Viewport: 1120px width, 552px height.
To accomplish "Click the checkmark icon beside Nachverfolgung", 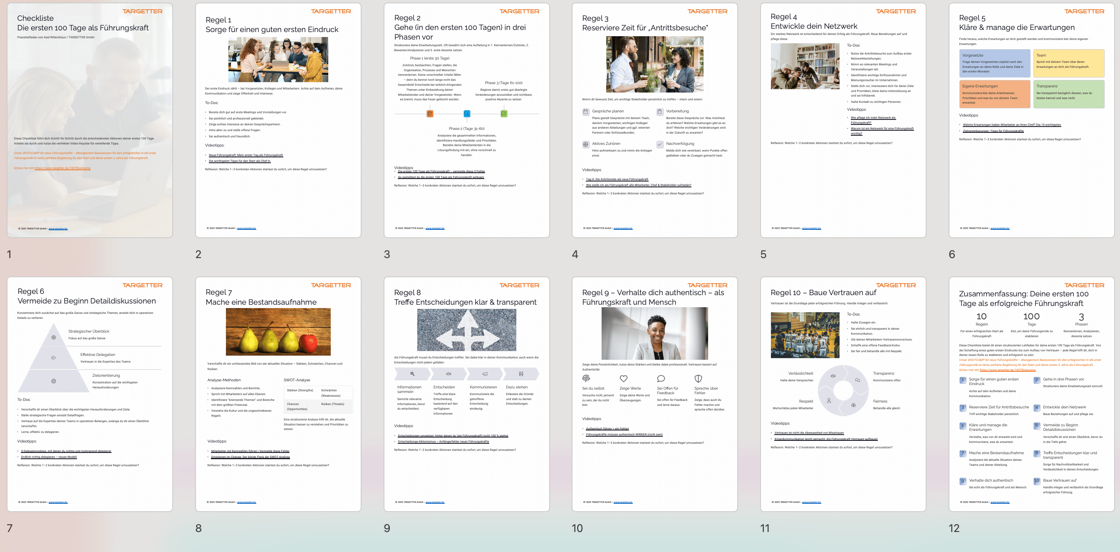I will pos(659,144).
